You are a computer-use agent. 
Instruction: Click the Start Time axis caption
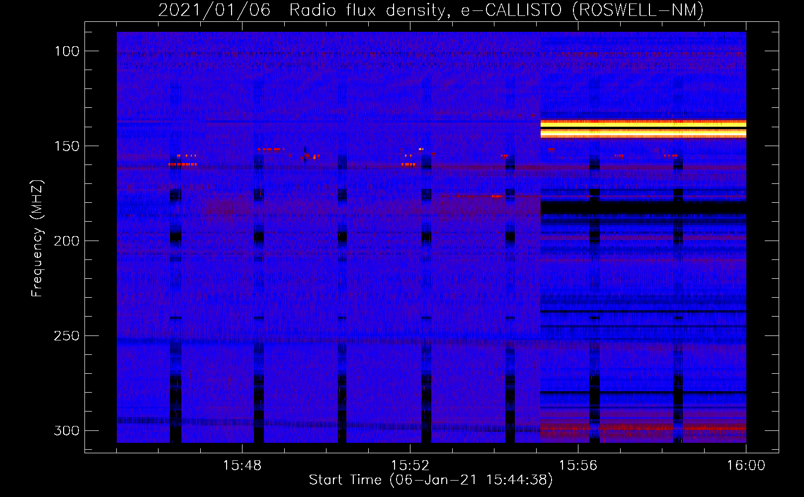coord(431,480)
